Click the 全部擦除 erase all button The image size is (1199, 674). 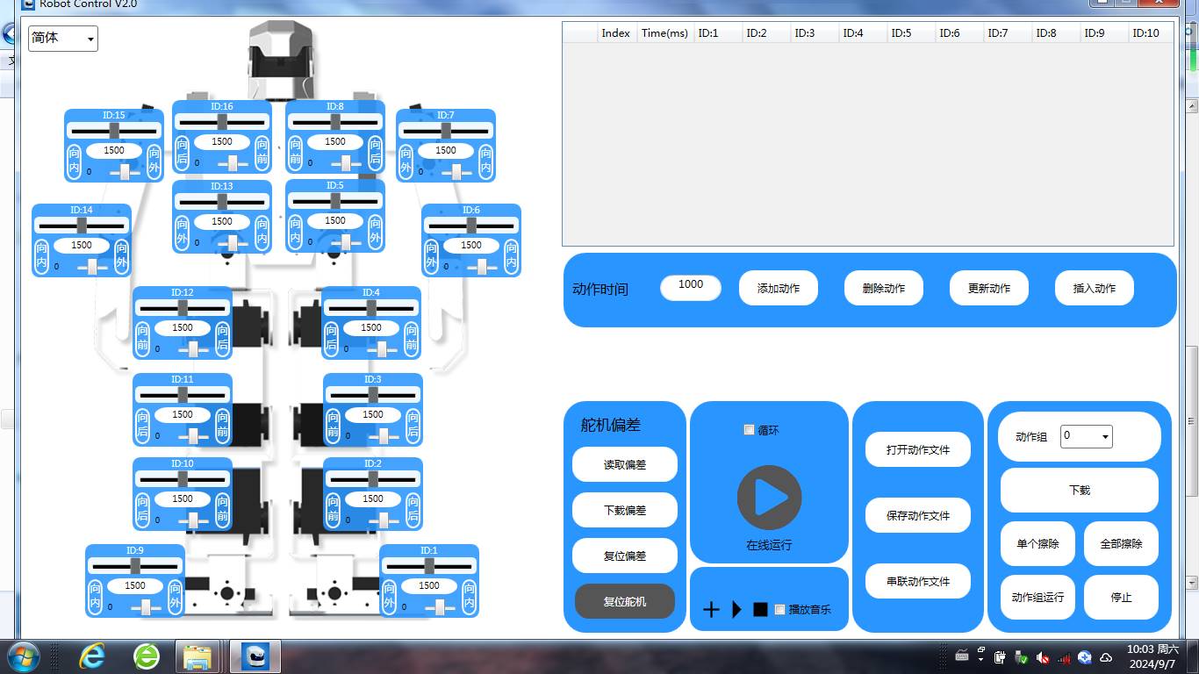point(1121,543)
